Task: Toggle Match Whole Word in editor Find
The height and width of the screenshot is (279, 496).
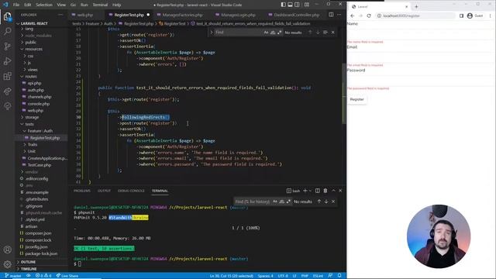Action: click(273, 33)
